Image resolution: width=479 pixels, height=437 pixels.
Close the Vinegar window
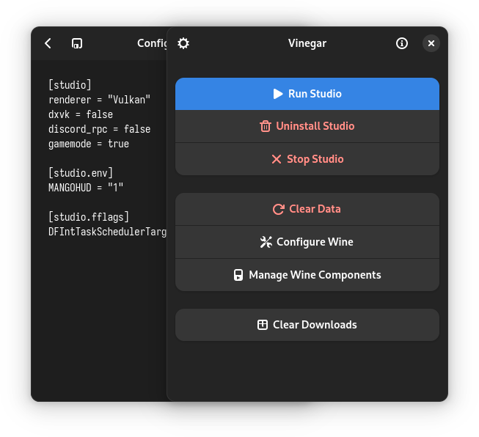[x=431, y=43]
